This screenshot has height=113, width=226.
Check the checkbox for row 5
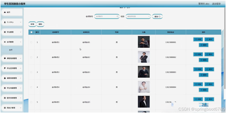pyautogui.click(x=31, y=102)
